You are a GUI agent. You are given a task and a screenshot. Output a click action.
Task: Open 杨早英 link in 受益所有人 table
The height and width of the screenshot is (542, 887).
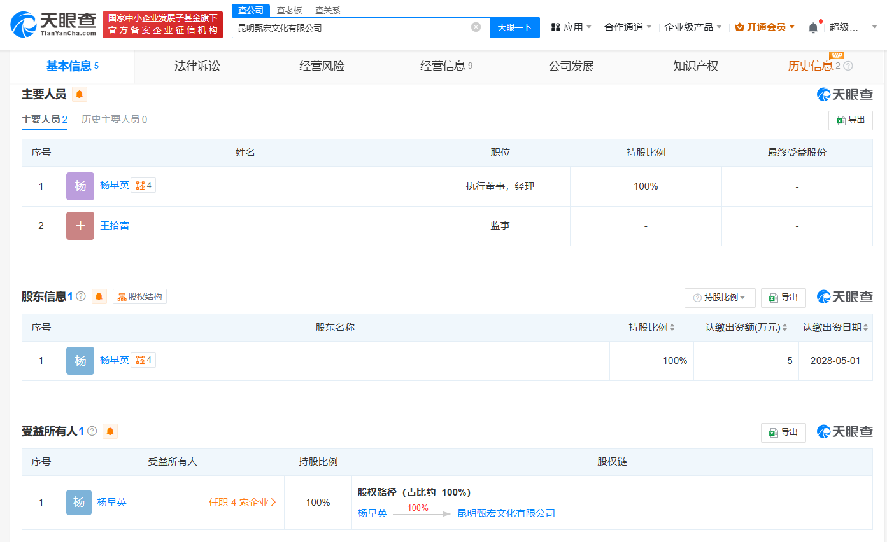pos(112,503)
